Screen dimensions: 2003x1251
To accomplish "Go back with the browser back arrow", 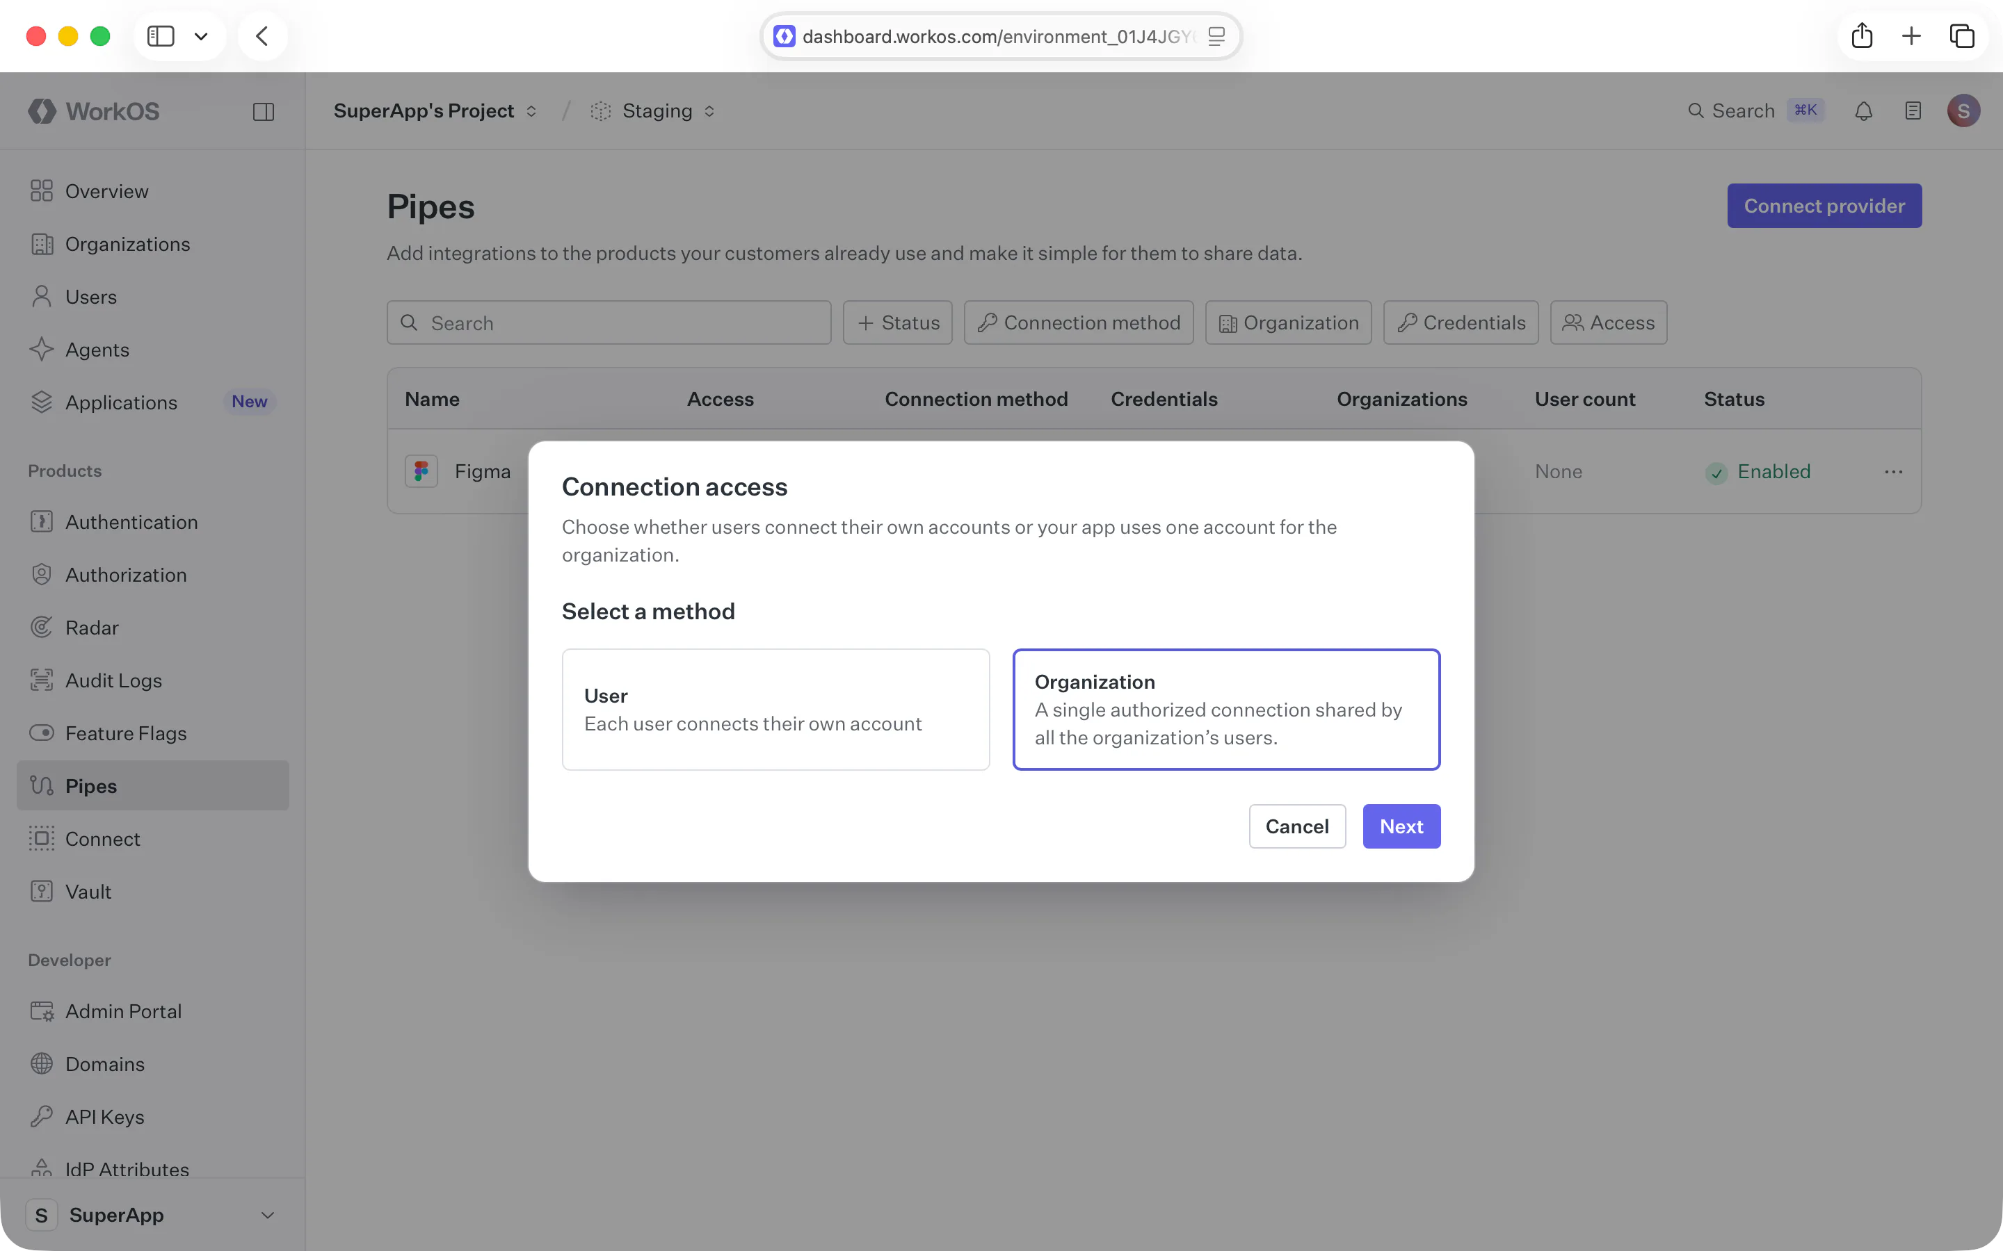I will [262, 35].
